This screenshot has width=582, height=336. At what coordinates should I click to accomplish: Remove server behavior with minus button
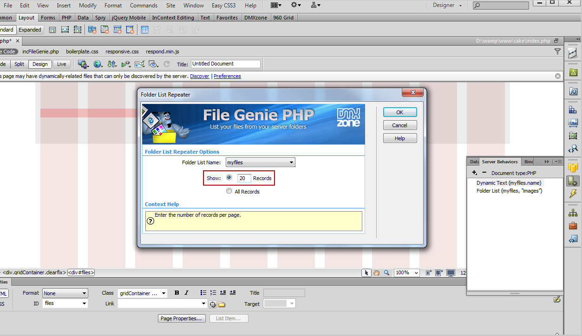[x=484, y=173]
